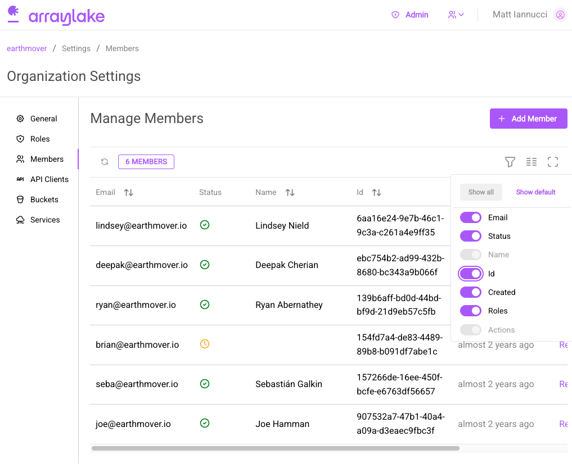Go to earthmover breadcrumb link
Image resolution: width=572 pixels, height=468 pixels.
(x=26, y=48)
